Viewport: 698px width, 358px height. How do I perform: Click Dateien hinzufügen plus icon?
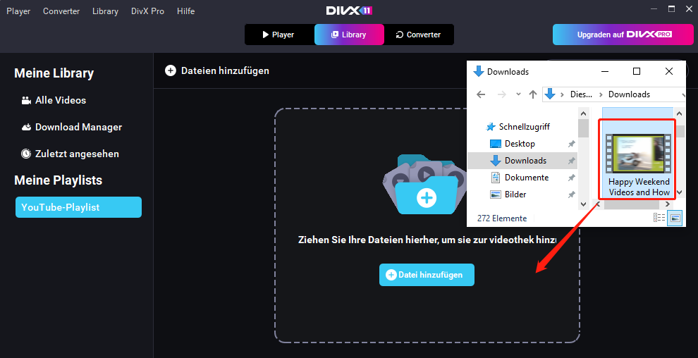coord(171,70)
